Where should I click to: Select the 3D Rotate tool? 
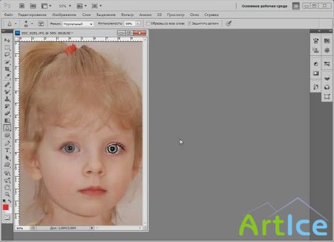pyautogui.click(x=7, y=173)
